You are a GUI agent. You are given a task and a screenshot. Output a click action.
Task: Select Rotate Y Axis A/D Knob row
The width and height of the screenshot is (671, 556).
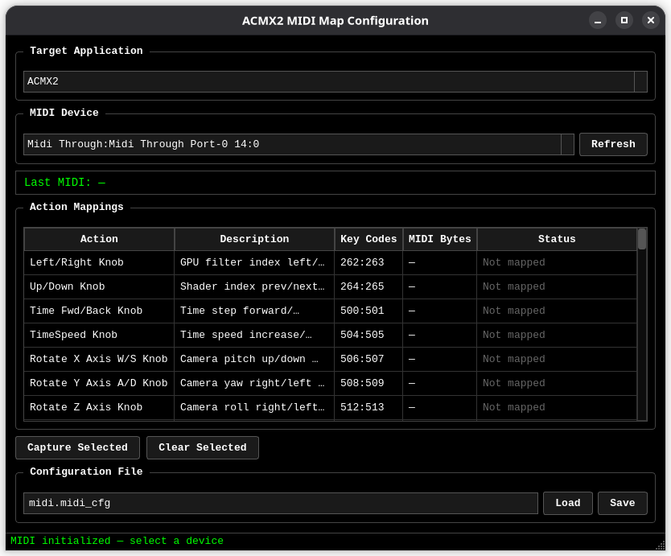pyautogui.click(x=331, y=383)
